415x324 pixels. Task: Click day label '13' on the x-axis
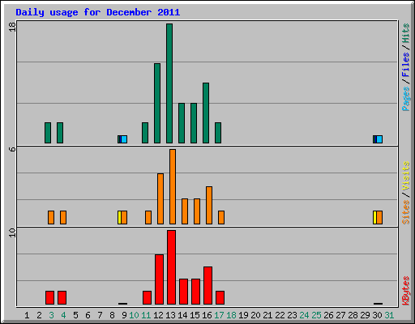170,315
